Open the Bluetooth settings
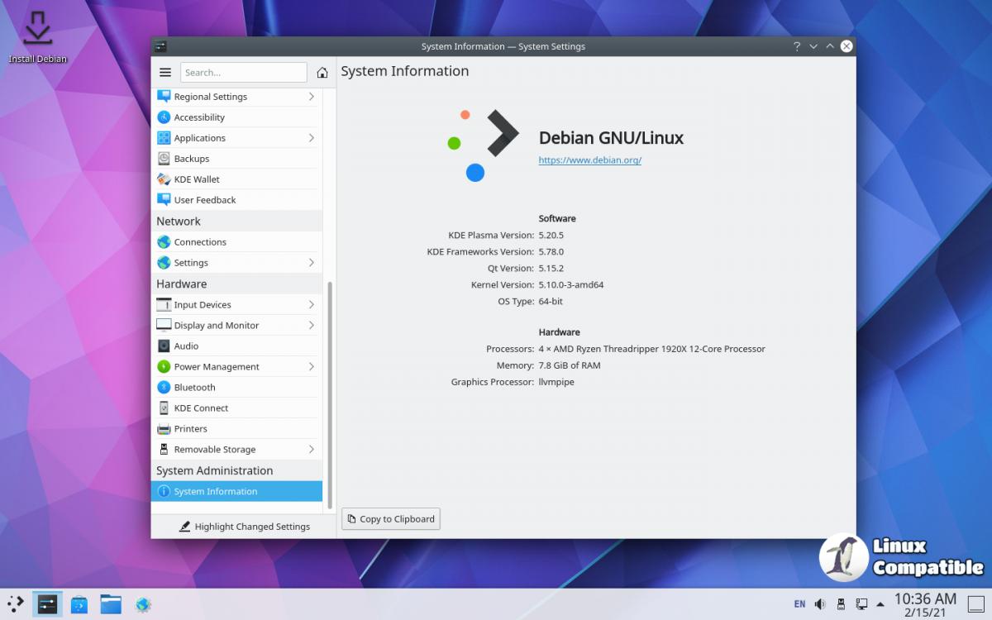 [194, 388]
